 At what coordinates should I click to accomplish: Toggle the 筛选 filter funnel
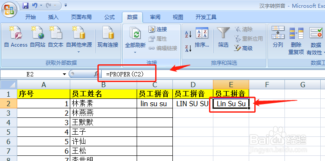point(223,38)
